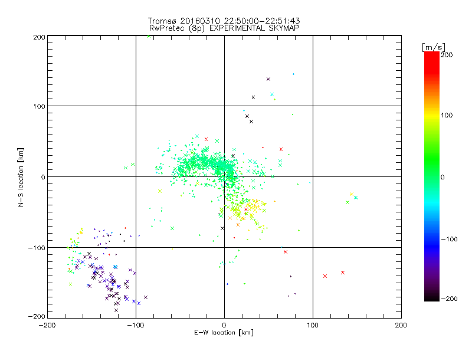472x354 pixels.
Task: Click the y-axis tick label -100
Action: [x=37, y=248]
